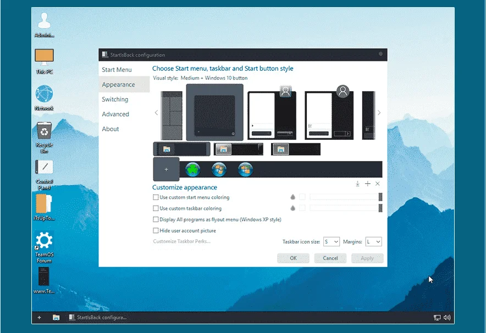
Task: Select the Recycle Bin desktop icon
Action: [x=44, y=137]
